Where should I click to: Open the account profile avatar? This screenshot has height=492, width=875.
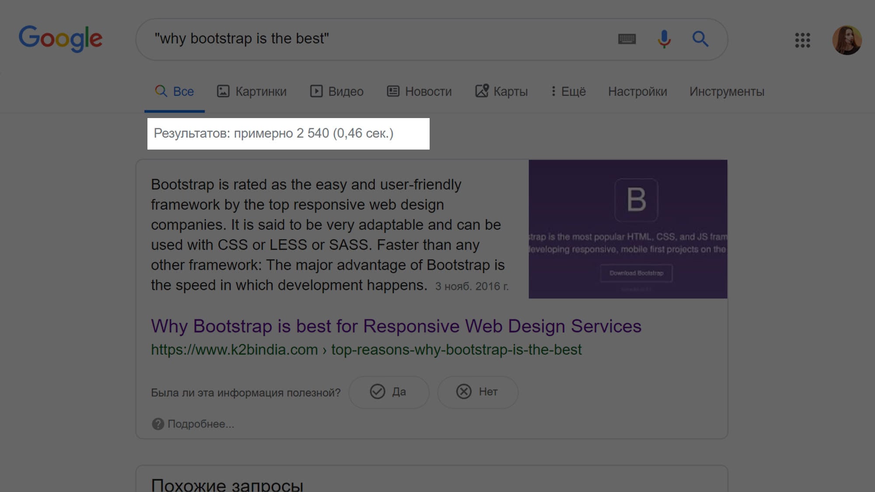tap(847, 40)
